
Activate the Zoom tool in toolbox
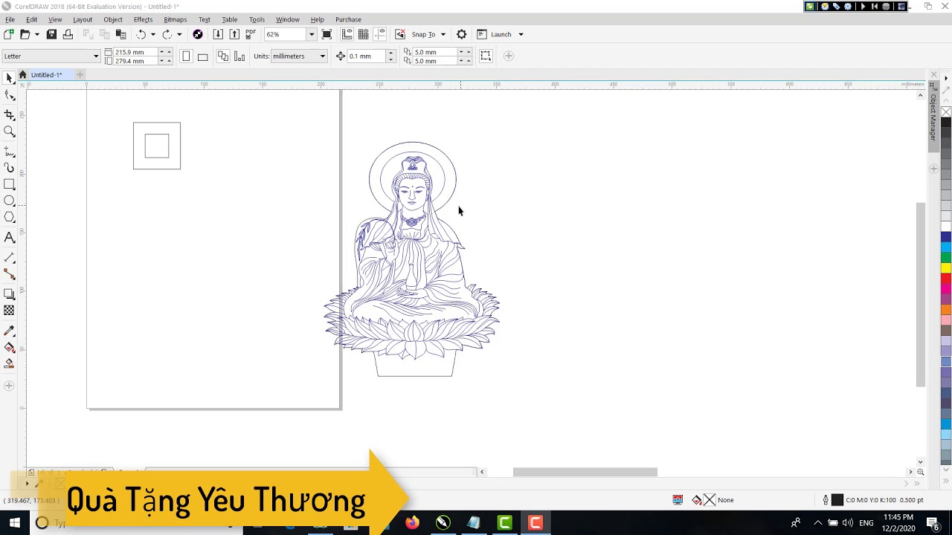coord(9,132)
